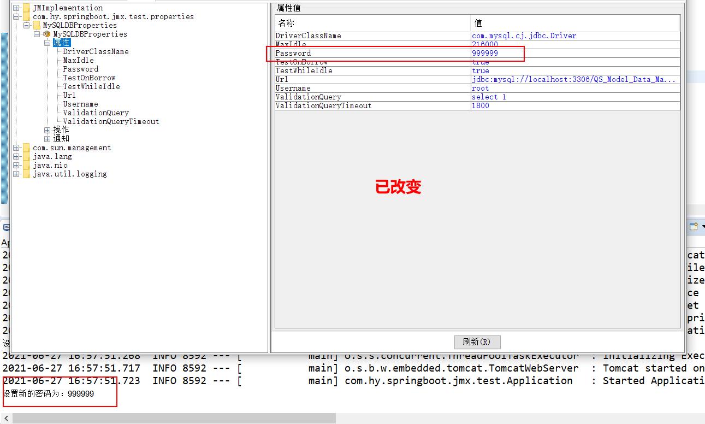This screenshot has width=705, height=424.
Task: Click the TestWhileIdle value true cell
Action: click(x=576, y=70)
